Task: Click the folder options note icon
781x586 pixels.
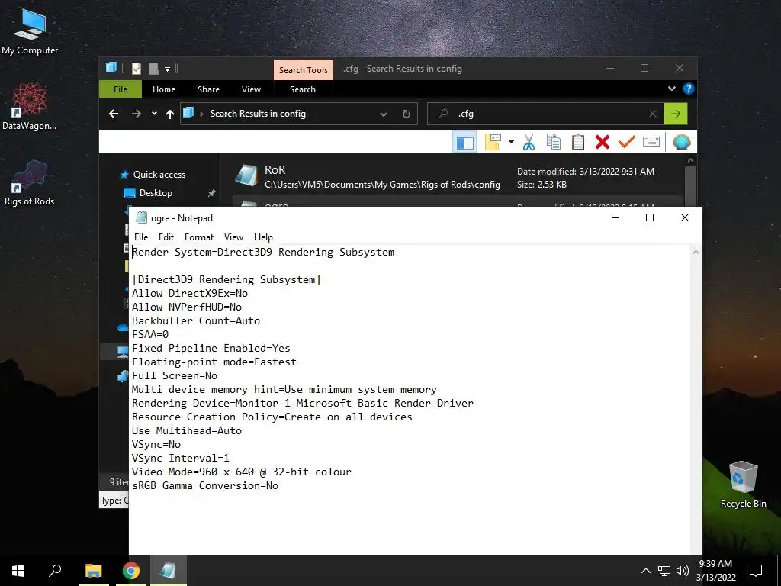Action: click(x=493, y=142)
